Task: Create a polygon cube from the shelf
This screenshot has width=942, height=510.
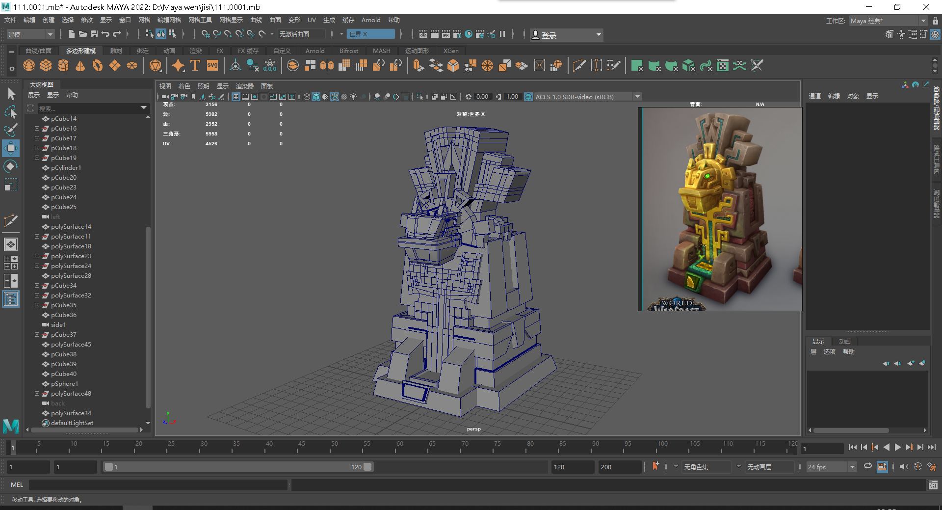Action: coord(46,65)
